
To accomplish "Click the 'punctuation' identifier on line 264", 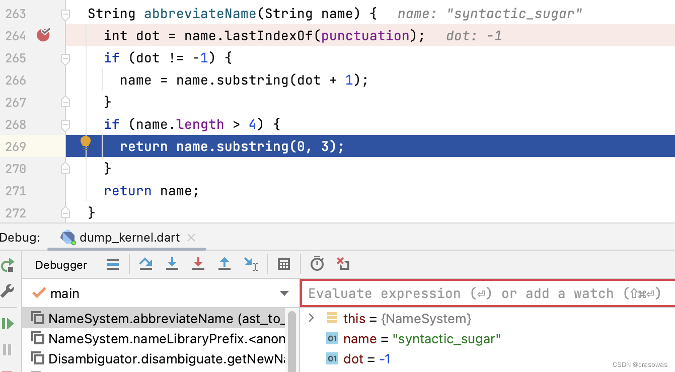I will (x=365, y=36).
